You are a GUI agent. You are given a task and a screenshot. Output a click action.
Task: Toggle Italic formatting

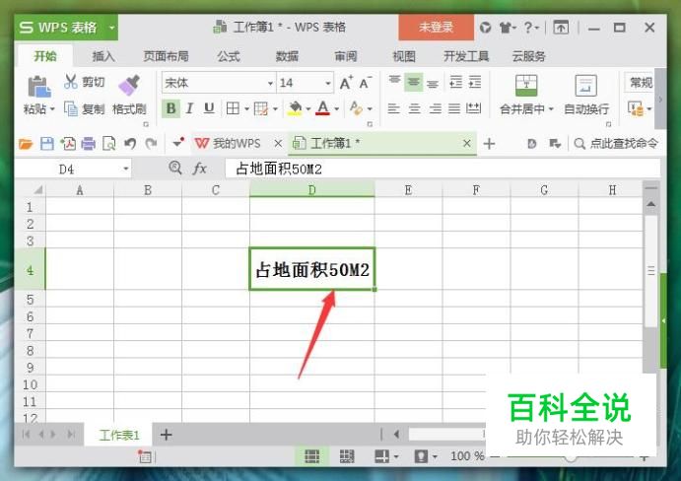coord(189,108)
